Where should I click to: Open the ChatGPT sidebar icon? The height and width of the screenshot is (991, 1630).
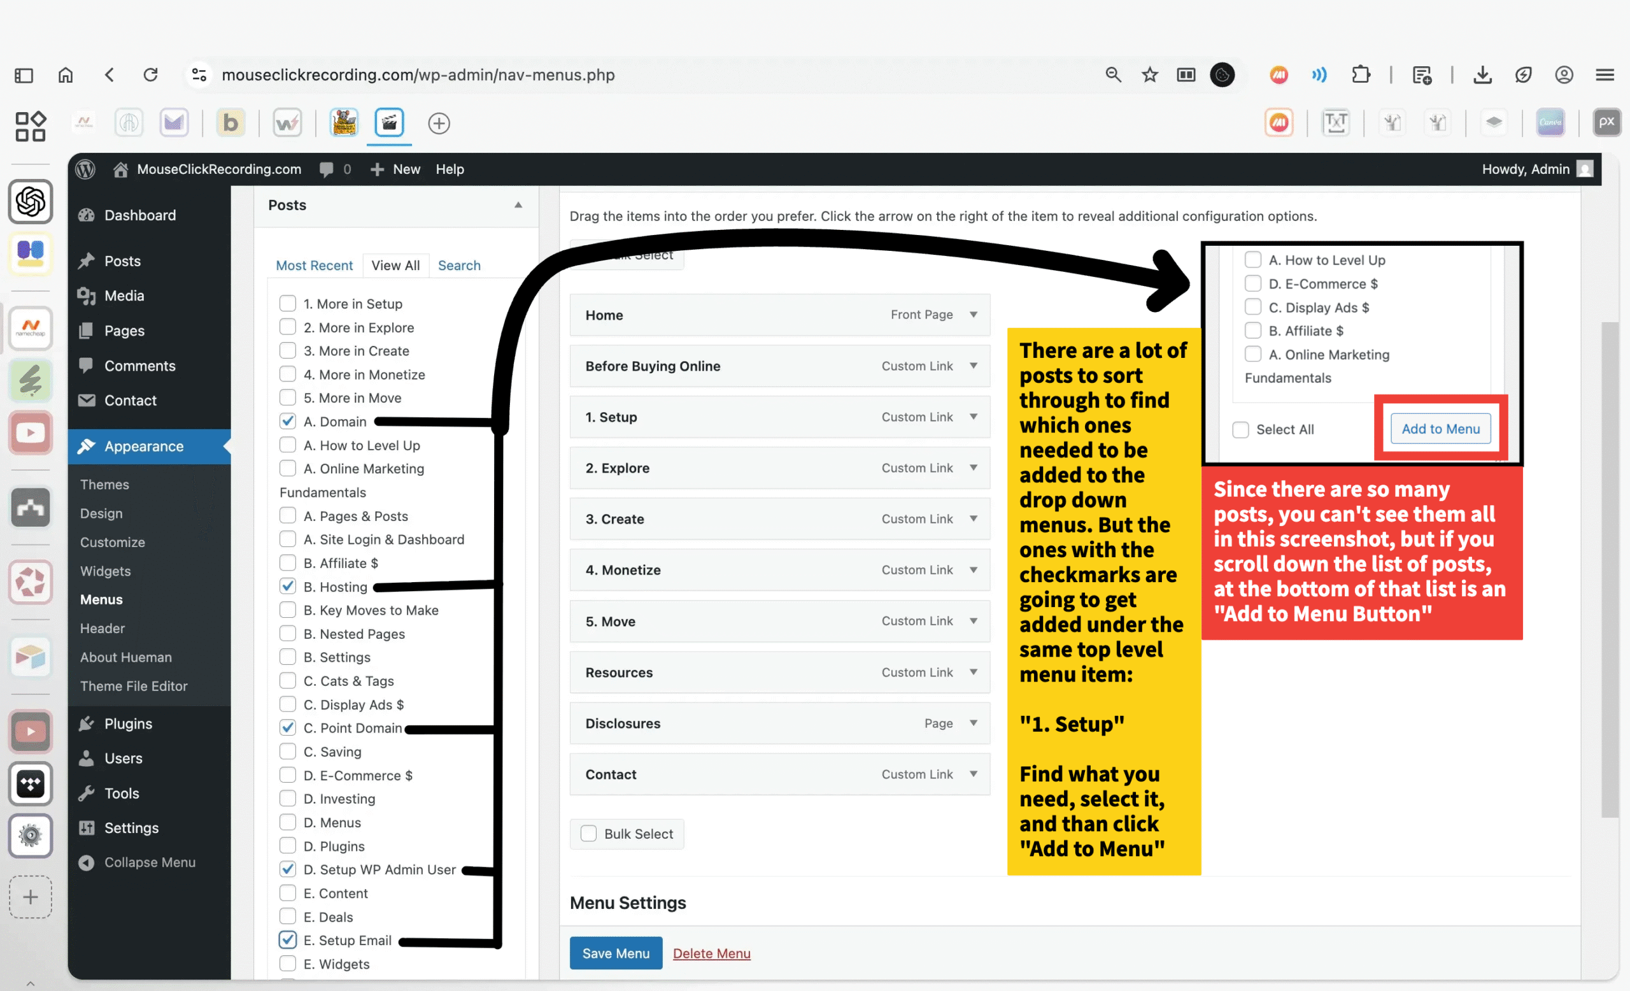click(31, 201)
